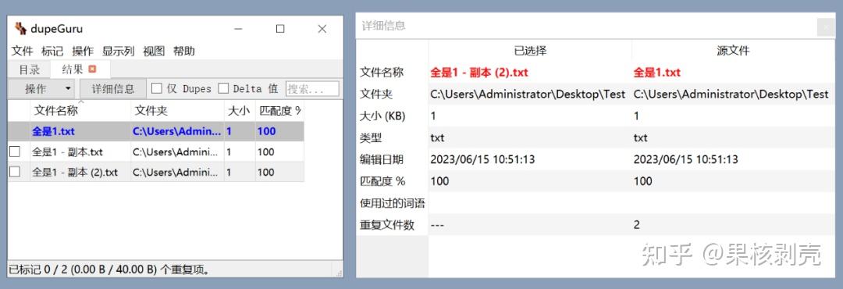Viewport: 843px width, 289px height.
Task: Click the 详细信息 button
Action: 113,89
